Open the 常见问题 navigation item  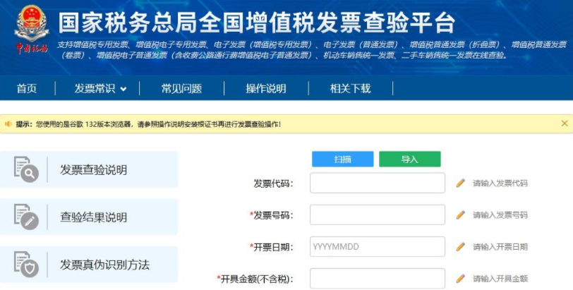(x=181, y=89)
